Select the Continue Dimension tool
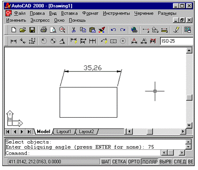 92,41
